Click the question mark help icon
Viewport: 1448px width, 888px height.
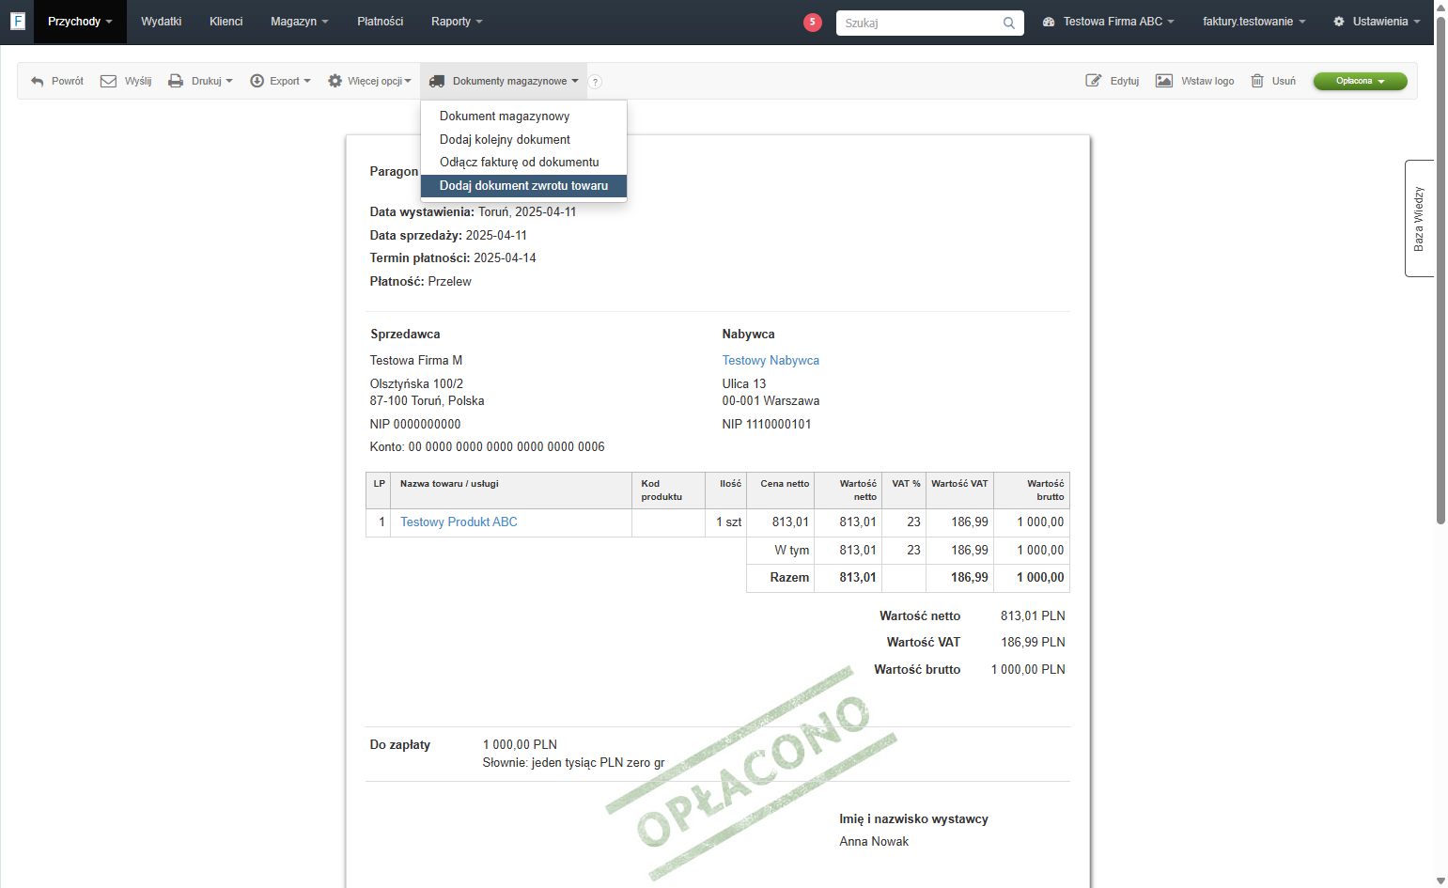(595, 82)
